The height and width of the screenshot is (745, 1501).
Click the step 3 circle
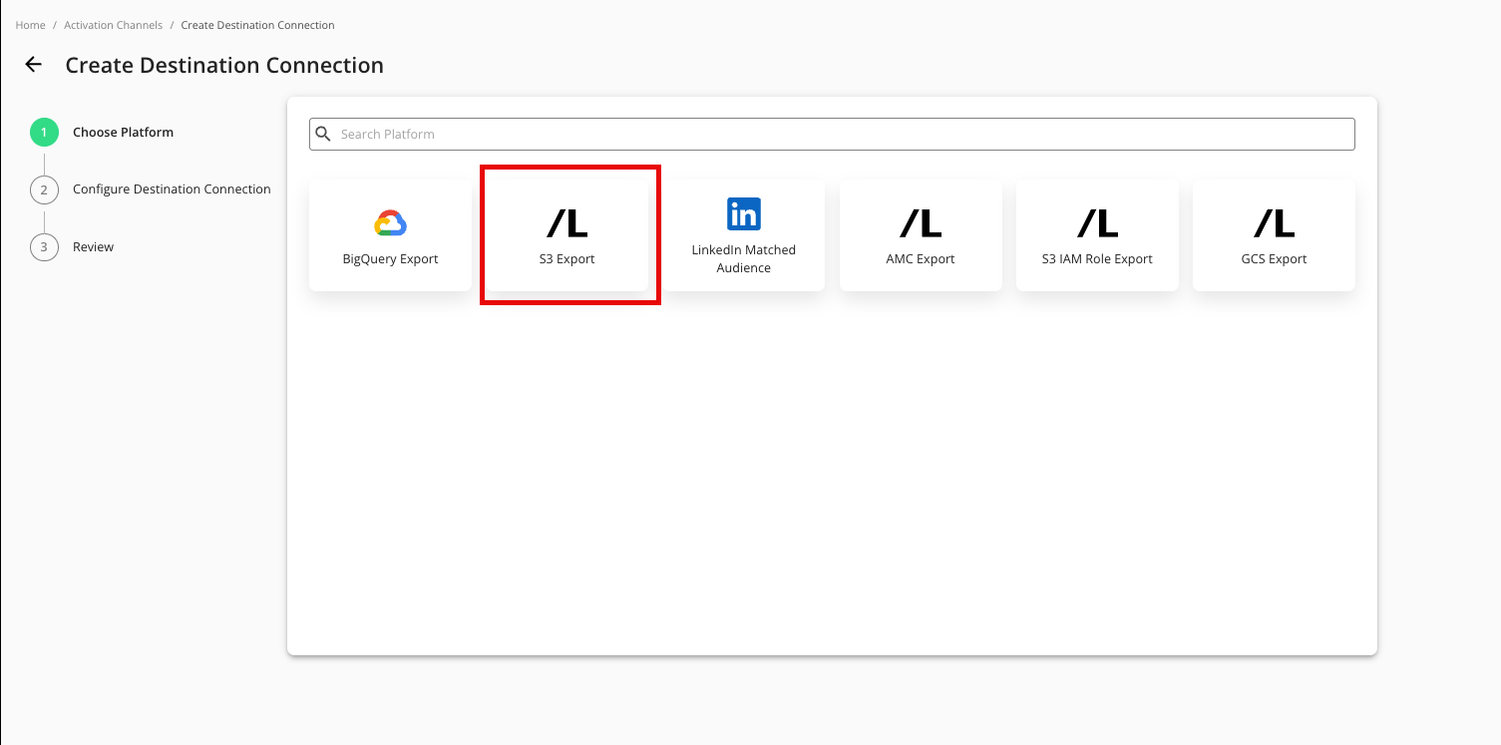44,247
